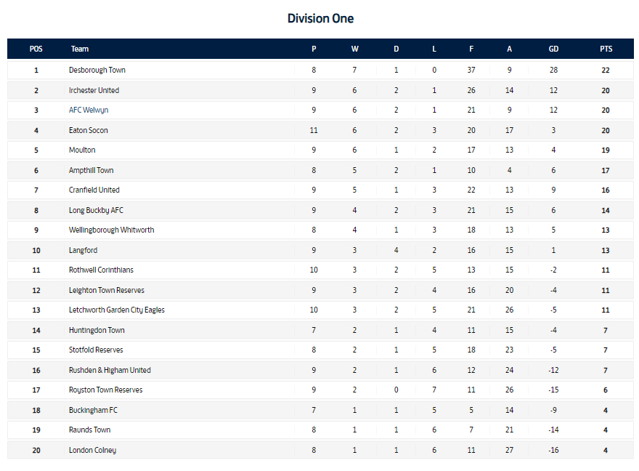Click the Division One heading
Screen dimensions: 639x471
320,18
